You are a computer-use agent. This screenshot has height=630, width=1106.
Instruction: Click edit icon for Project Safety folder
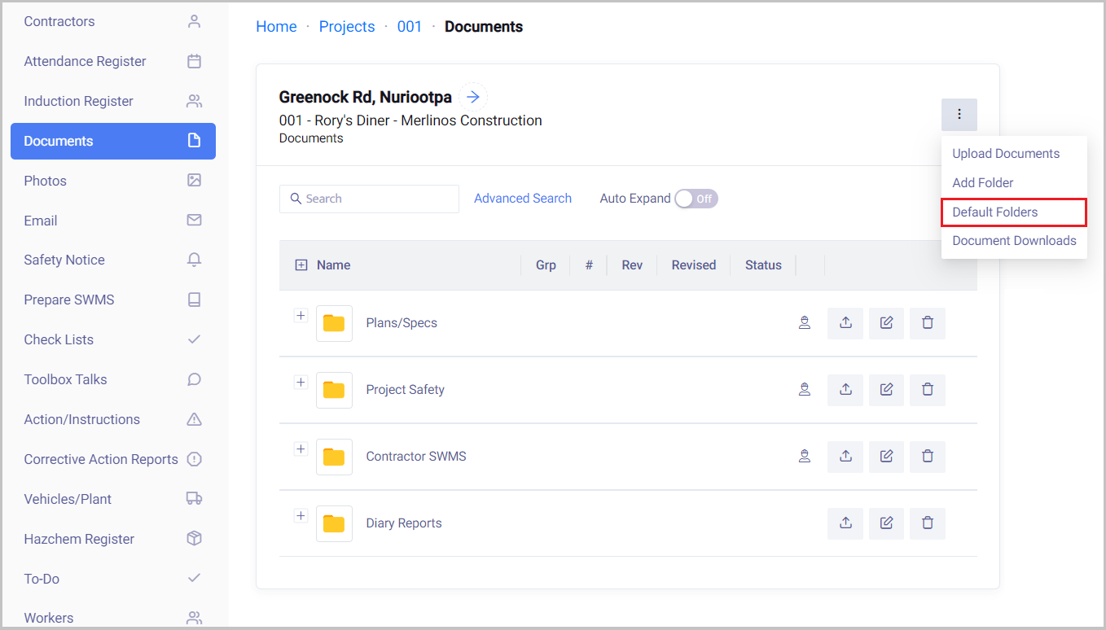886,390
